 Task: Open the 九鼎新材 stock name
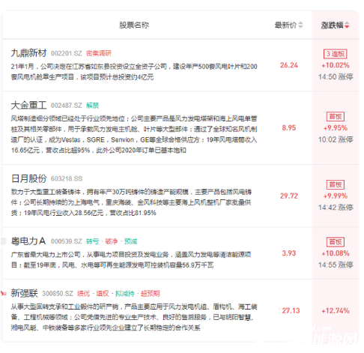[x=28, y=53]
